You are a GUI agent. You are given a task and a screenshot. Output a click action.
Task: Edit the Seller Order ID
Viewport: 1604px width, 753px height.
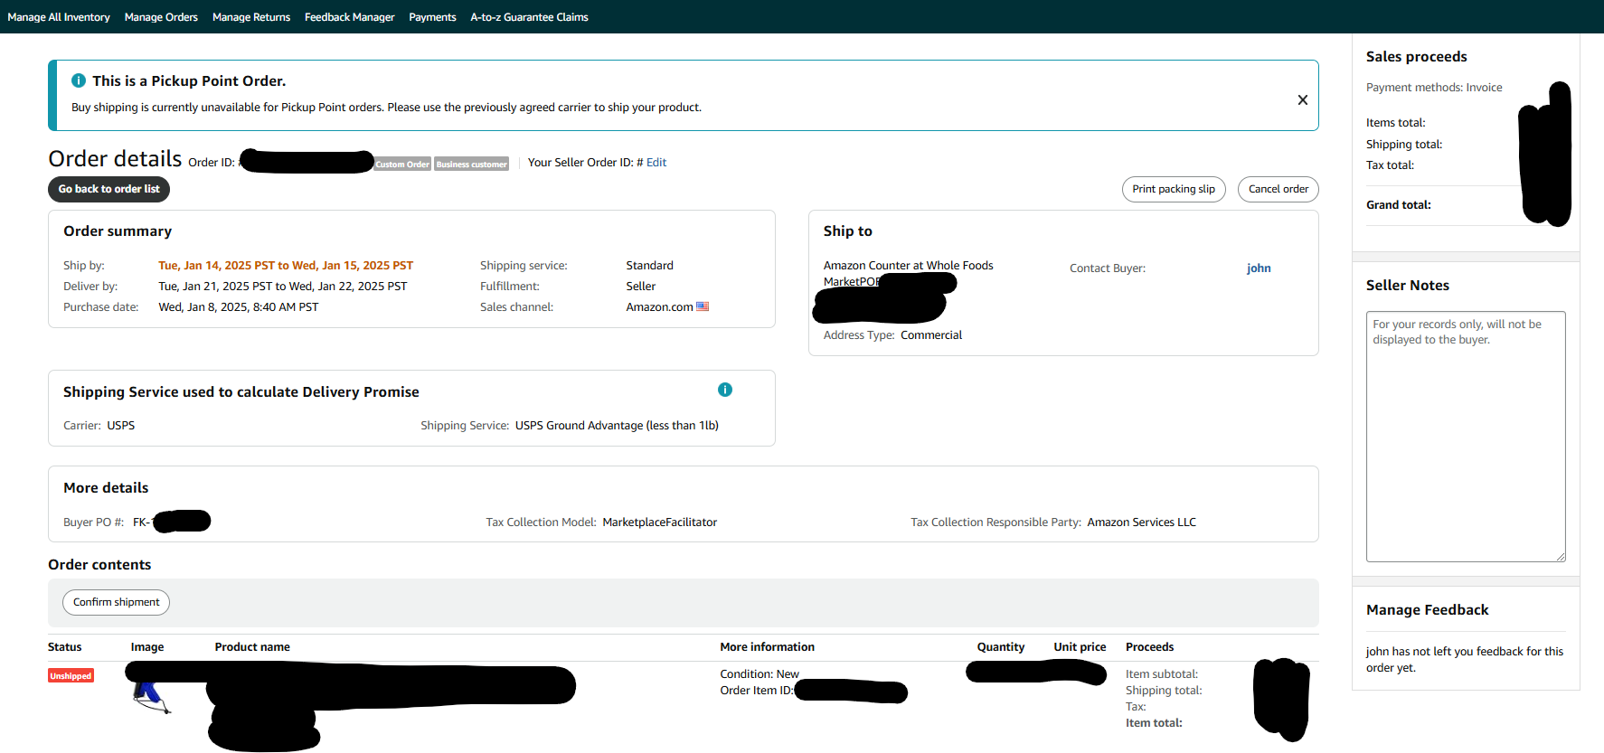(x=656, y=163)
